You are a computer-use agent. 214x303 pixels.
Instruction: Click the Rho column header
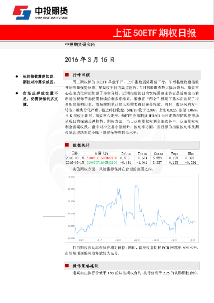point(191,154)
